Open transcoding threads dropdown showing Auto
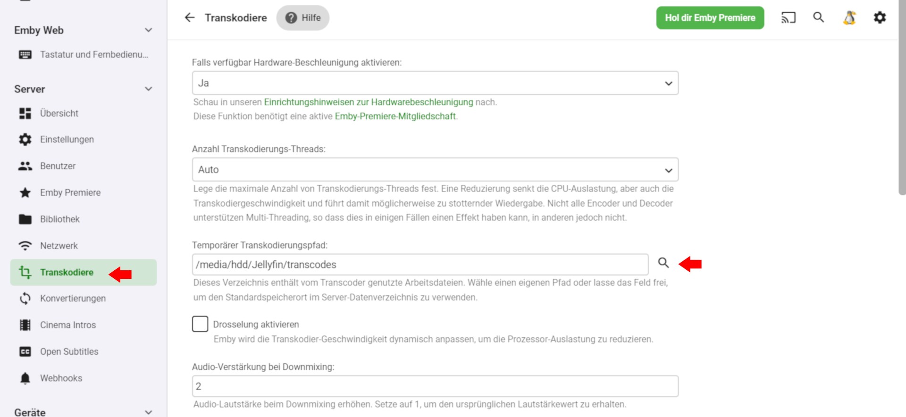This screenshot has width=906, height=417. [435, 170]
